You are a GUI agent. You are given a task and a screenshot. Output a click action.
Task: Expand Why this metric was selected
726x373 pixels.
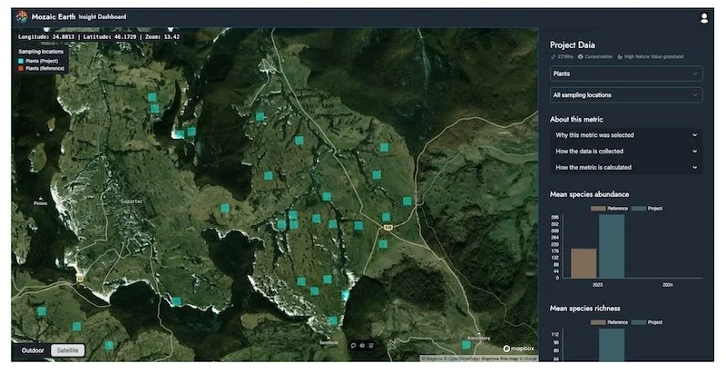pos(626,135)
